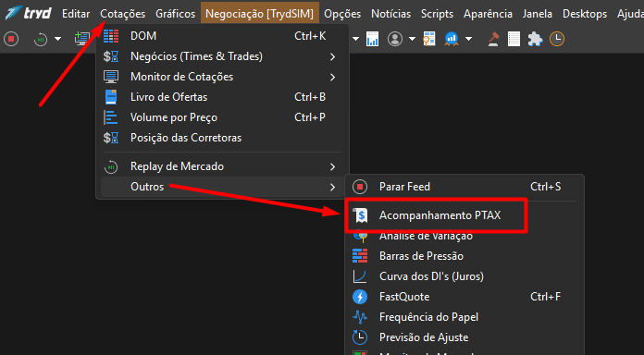Open the dropdown arrow beside user account icon

point(412,39)
